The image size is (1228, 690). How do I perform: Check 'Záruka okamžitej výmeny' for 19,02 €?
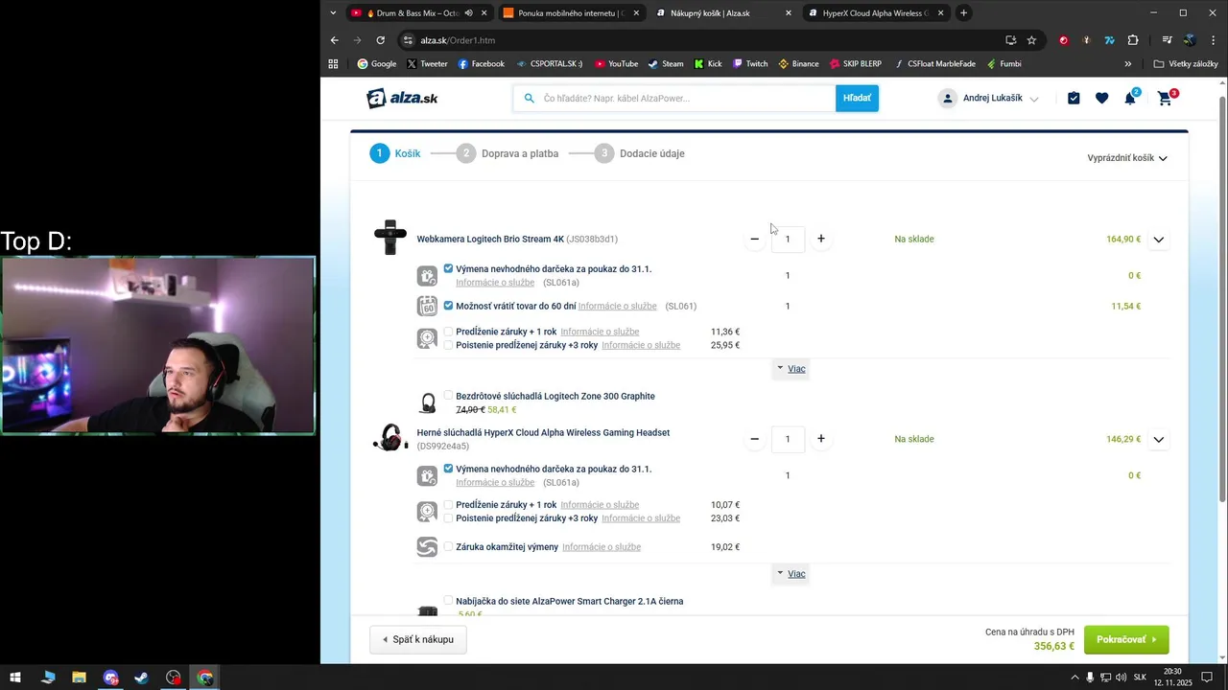(448, 546)
